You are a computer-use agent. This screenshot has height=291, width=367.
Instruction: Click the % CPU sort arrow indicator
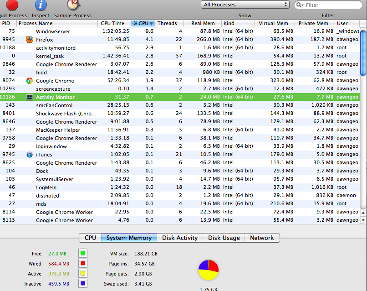(152, 23)
